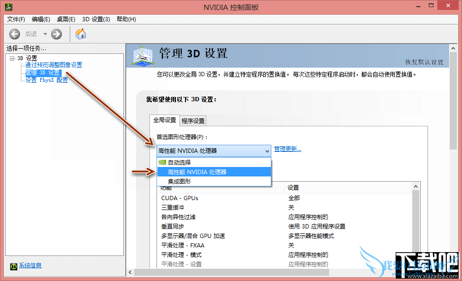Click the main panel vertical scrollbar thumb
The width and height of the screenshot is (462, 281).
453,101
